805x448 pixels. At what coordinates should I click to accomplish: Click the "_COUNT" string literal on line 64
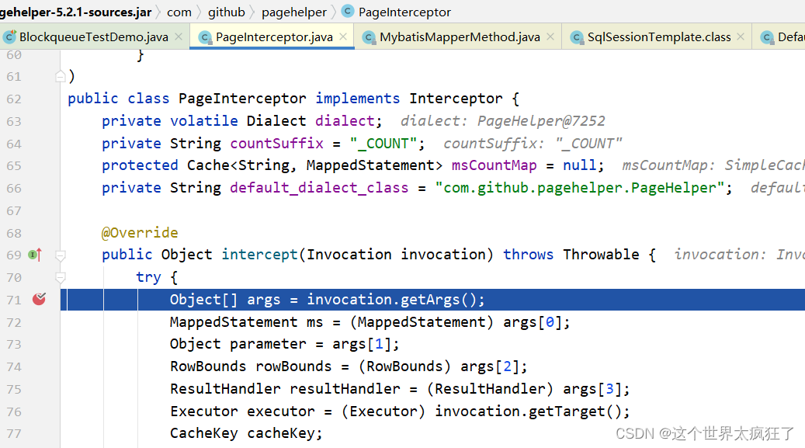(x=383, y=144)
